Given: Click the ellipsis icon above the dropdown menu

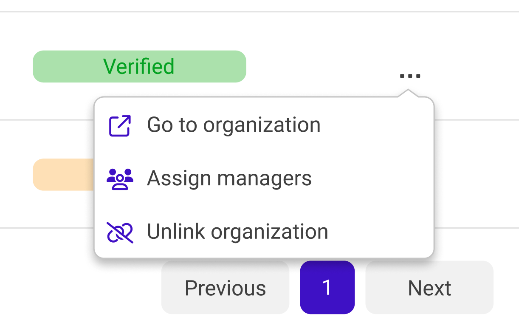Looking at the screenshot, I should click(x=409, y=75).
